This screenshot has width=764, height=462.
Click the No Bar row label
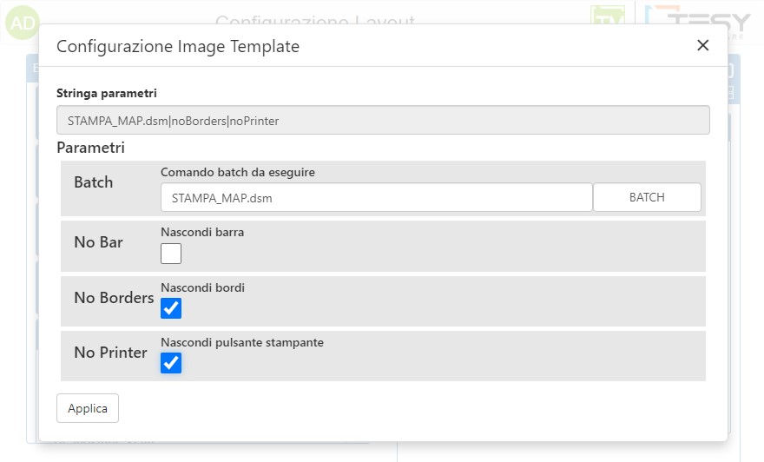pos(98,242)
